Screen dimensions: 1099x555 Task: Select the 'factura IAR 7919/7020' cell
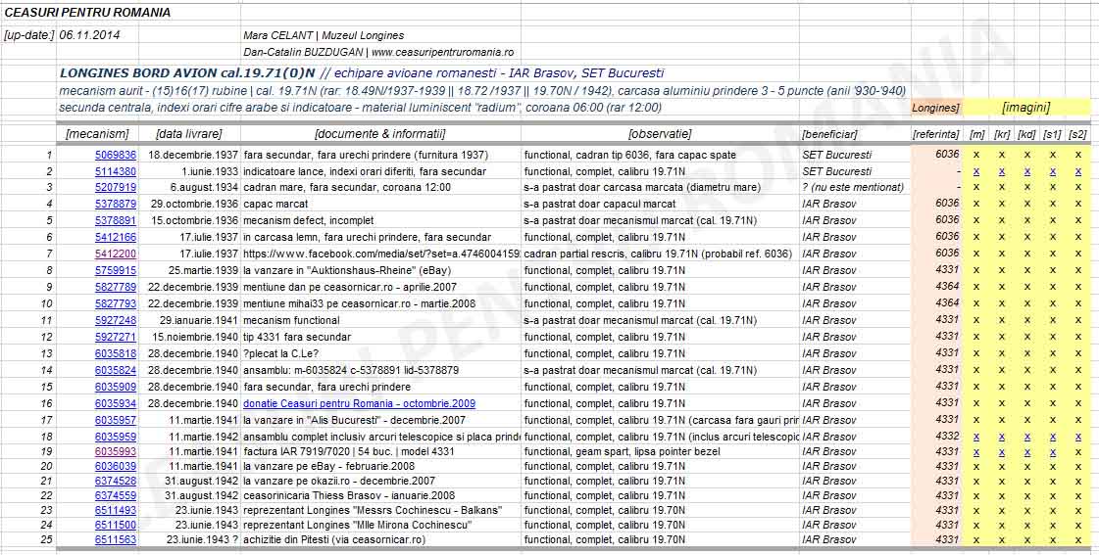380,452
